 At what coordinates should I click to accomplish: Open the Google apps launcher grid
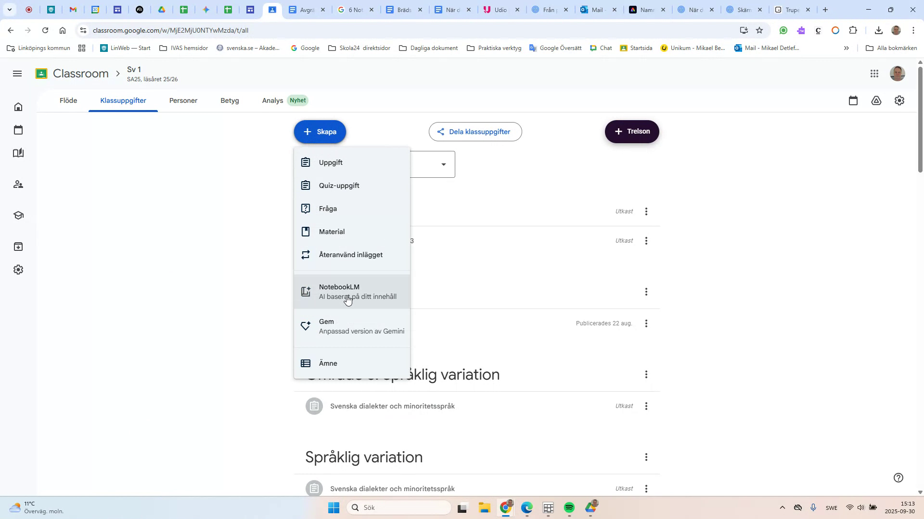pyautogui.click(x=874, y=73)
